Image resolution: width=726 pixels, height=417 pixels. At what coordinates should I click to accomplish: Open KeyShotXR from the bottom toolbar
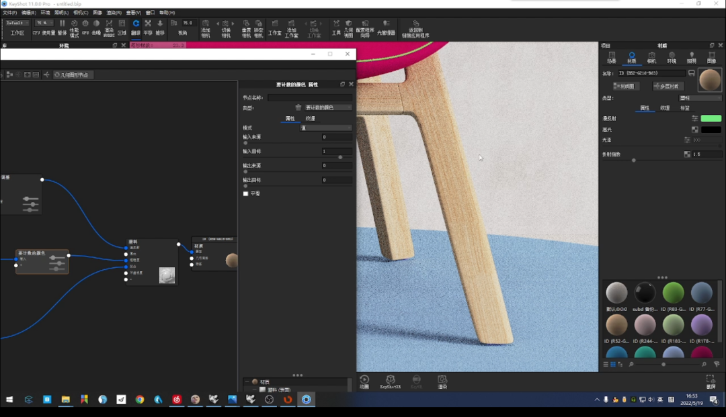(x=390, y=381)
